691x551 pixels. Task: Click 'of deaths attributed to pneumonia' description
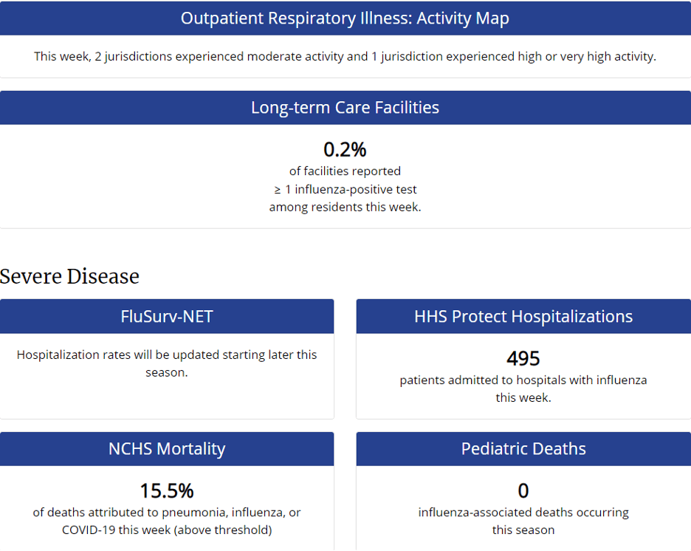[x=167, y=513]
